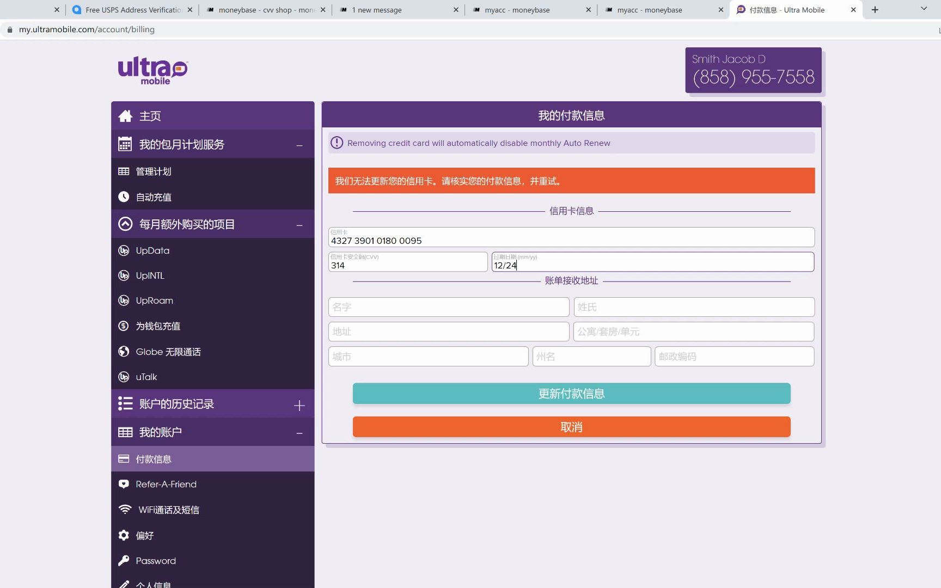Click the globe icon beside Globe 无限通话
The width and height of the screenshot is (941, 588).
[x=124, y=351]
